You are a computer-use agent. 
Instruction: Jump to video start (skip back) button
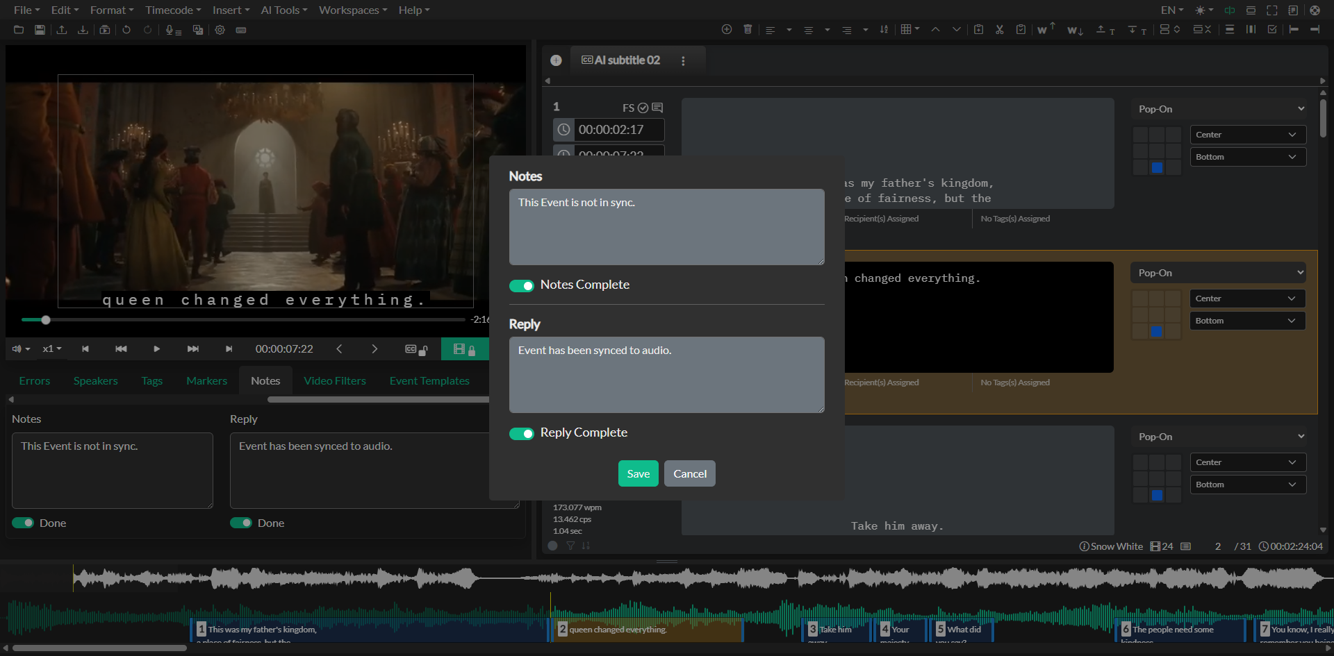(85, 349)
